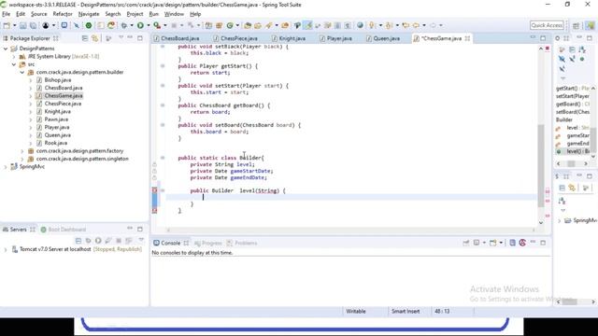Image resolution: width=598 pixels, height=336 pixels.
Task: Click the green Spring Boot dashboard toolbar icon
Action: 89,25
